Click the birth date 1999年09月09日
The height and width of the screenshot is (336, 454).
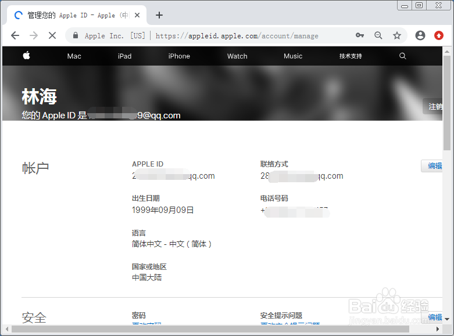163,210
